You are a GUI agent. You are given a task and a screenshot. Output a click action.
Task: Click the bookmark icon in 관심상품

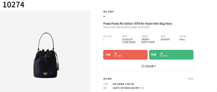coord(143,66)
